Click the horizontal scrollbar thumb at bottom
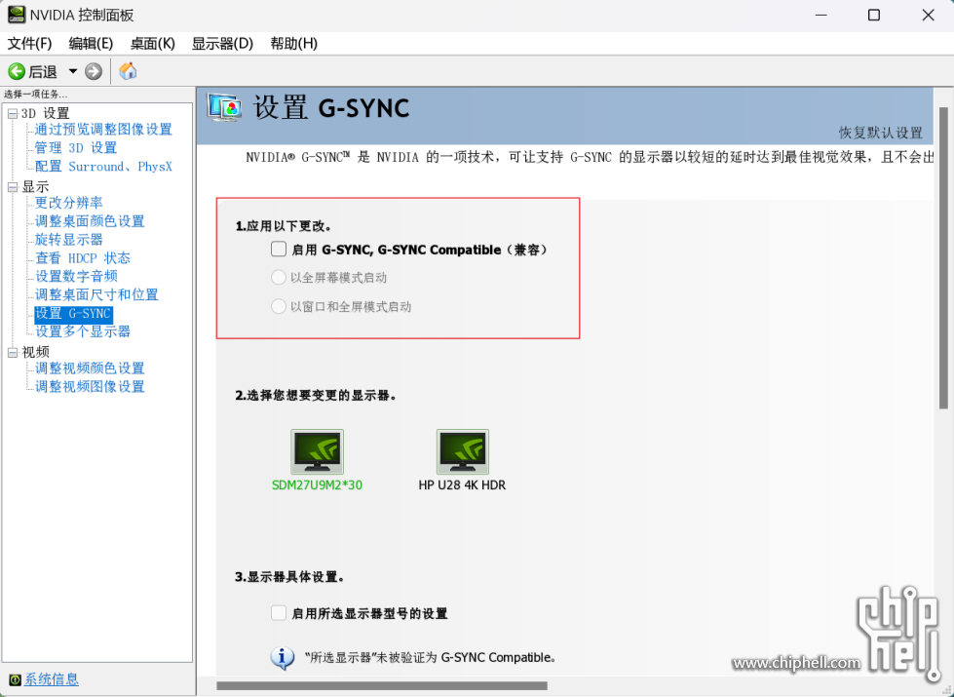This screenshot has width=954, height=697. [382, 686]
